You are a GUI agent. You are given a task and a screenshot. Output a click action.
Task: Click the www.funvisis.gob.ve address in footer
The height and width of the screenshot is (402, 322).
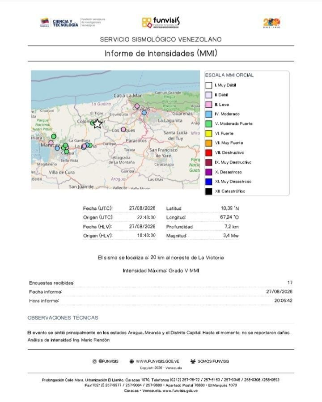pos(180,391)
